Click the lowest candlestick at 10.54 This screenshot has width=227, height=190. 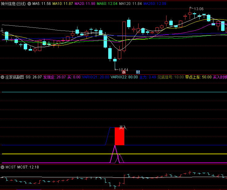point(115,63)
